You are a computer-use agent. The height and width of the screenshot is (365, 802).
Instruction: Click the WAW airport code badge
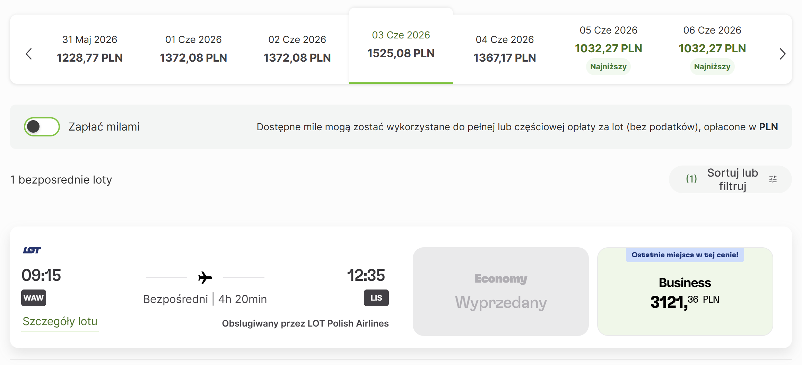pos(34,298)
